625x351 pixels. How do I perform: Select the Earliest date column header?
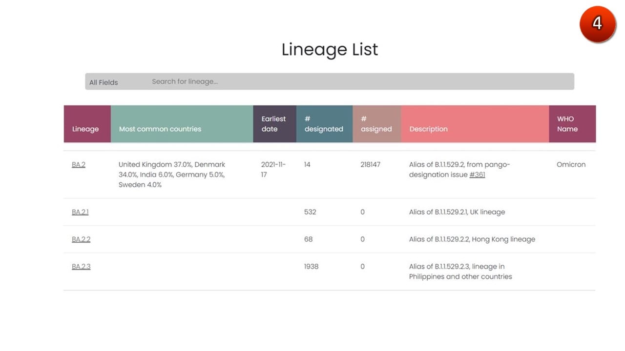(275, 124)
